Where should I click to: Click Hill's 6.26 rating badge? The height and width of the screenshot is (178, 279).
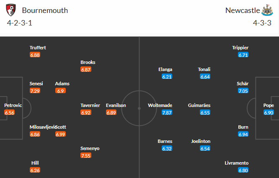pos(35,170)
